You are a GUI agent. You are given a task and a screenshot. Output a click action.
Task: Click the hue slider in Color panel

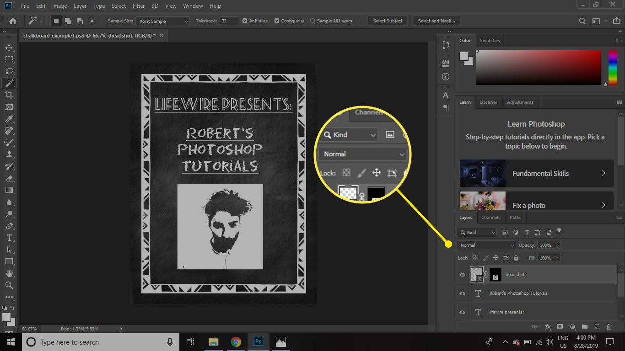[x=613, y=68]
